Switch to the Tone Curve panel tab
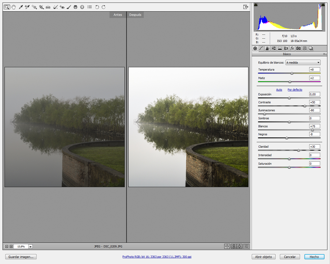The height and width of the screenshot is (264, 330). click(261, 48)
